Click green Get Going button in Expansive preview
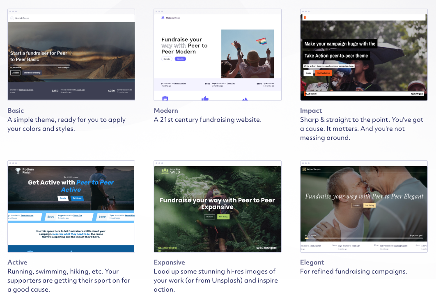 (223, 217)
